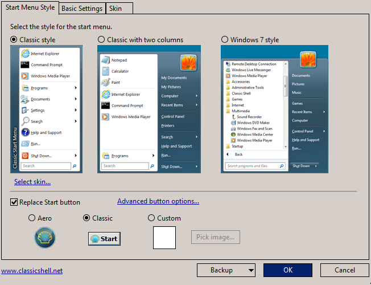Click Programs folder icon in Classic style preview
Image resolution: width=371 pixels, height=285 pixels.
(x=25, y=88)
